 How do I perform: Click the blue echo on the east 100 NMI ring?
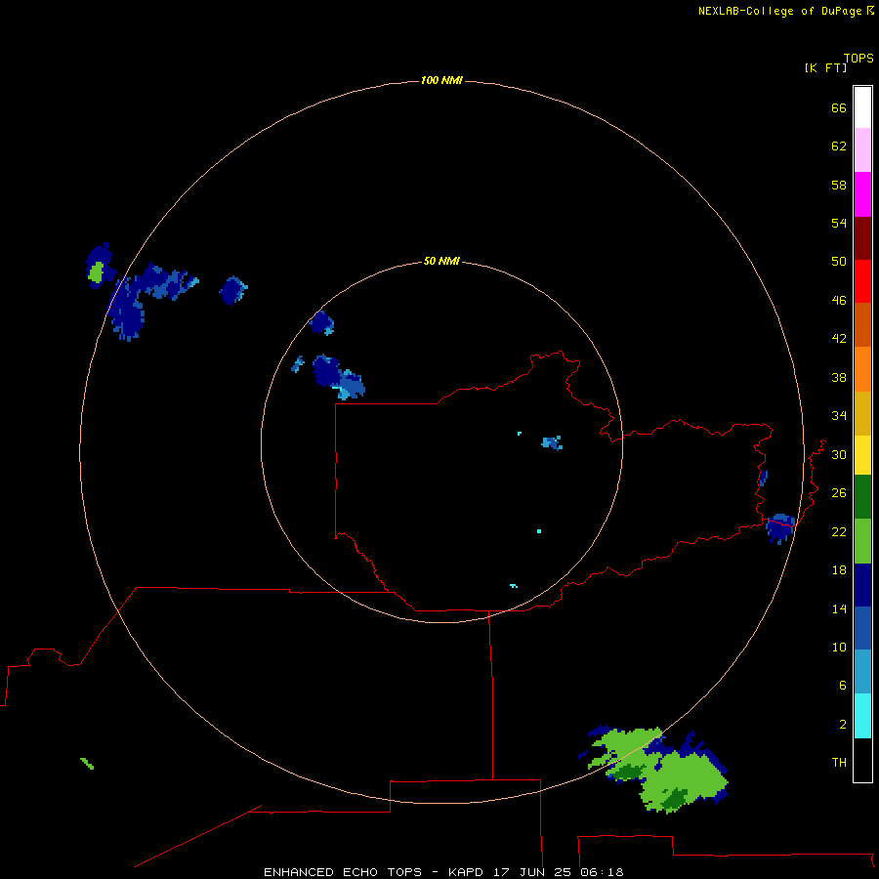pyautogui.click(x=780, y=528)
